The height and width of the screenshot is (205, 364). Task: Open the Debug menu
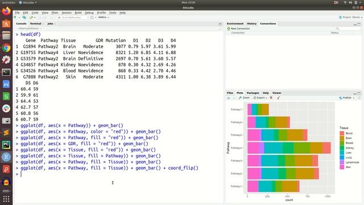tap(89, 13)
